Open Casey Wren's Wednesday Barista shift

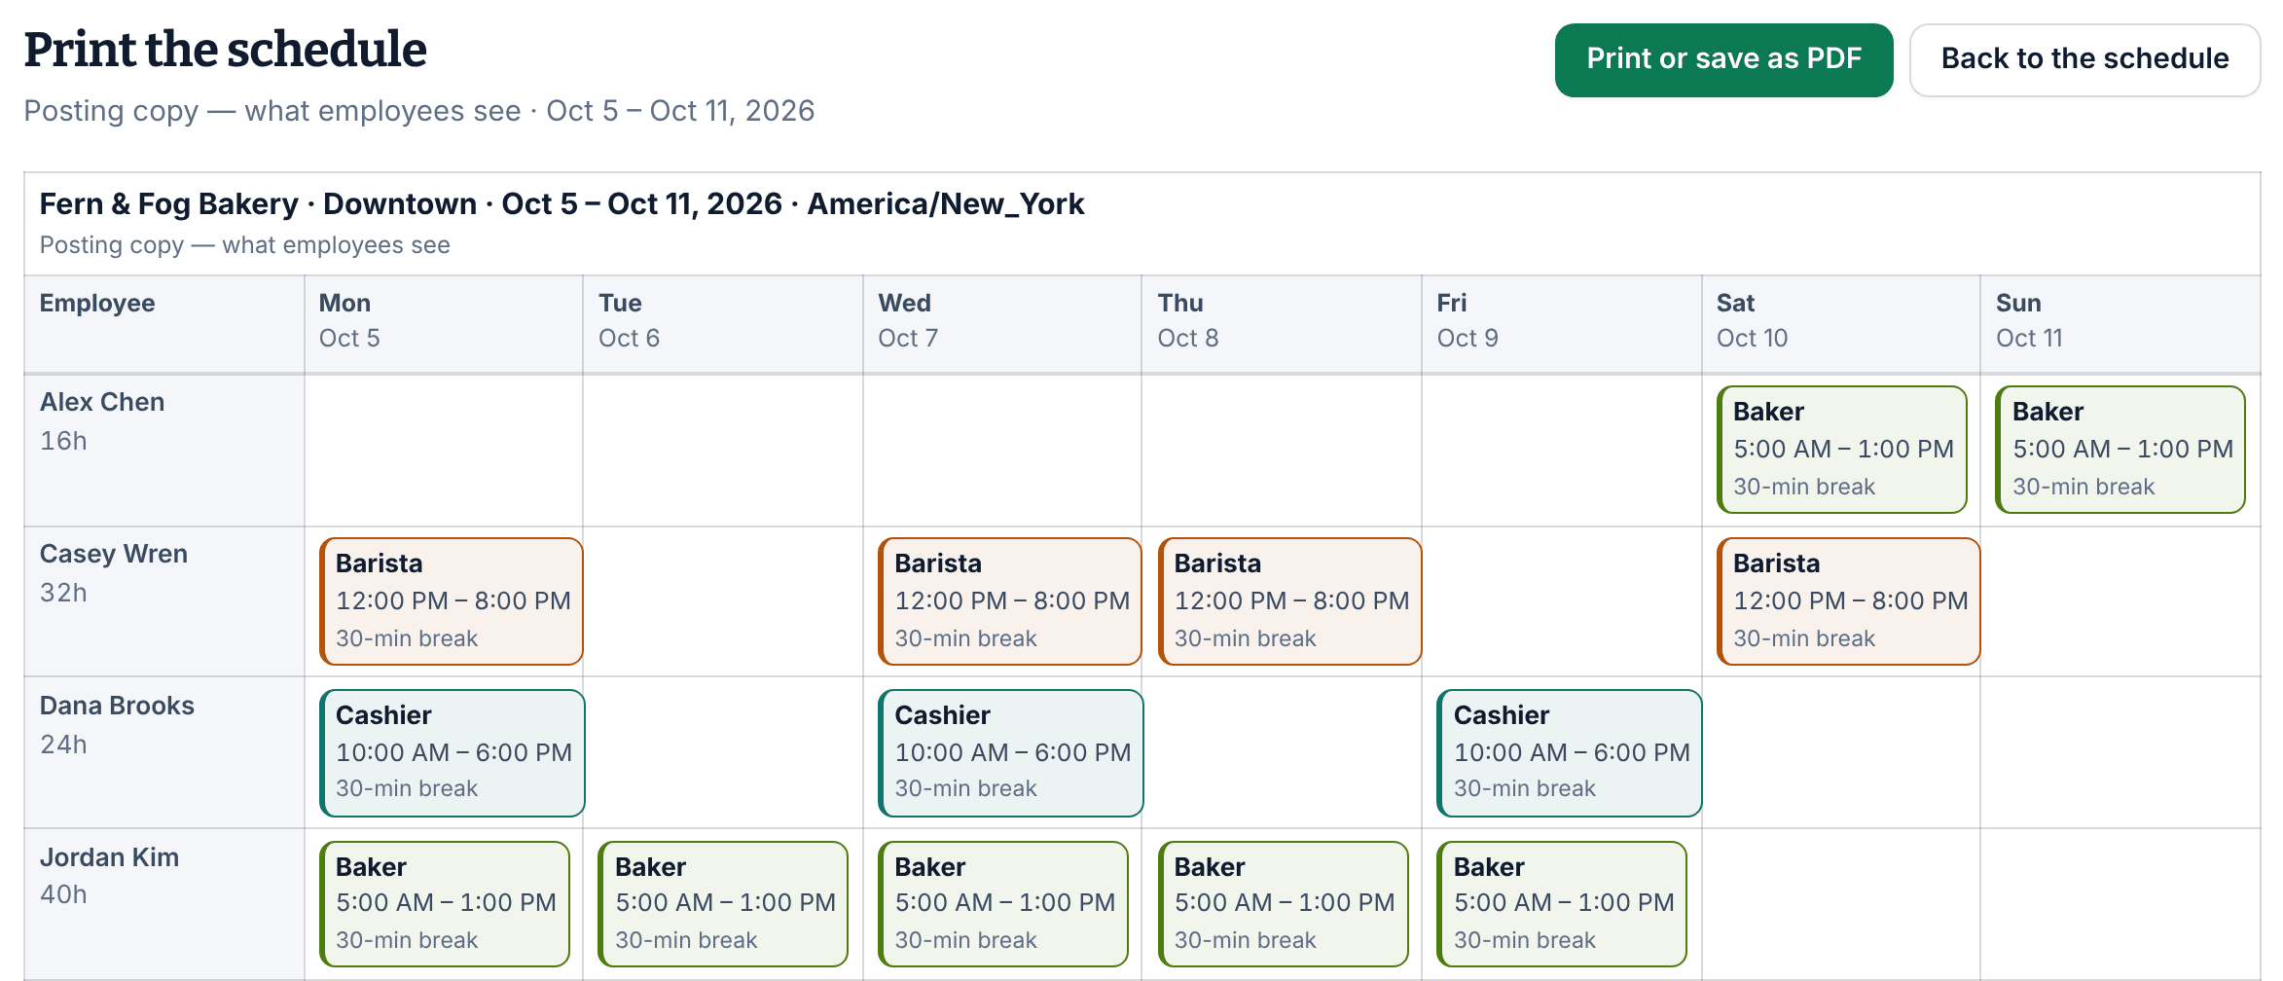pyautogui.click(x=1010, y=601)
